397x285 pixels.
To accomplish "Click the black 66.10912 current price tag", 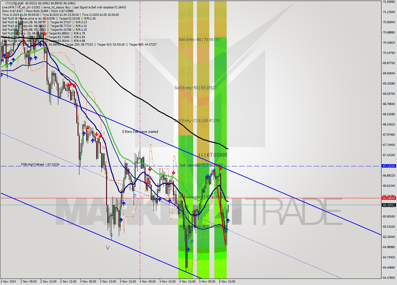I will pyautogui.click(x=389, y=205).
